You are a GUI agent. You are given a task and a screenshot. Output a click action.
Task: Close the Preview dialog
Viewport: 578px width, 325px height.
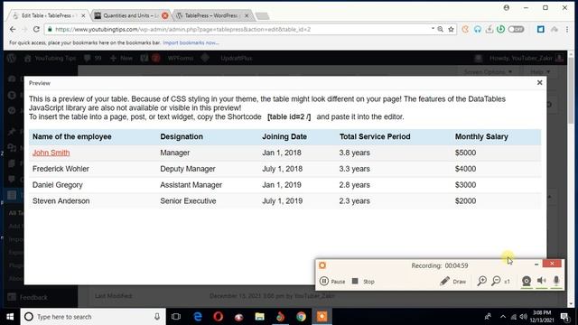pyautogui.click(x=540, y=82)
